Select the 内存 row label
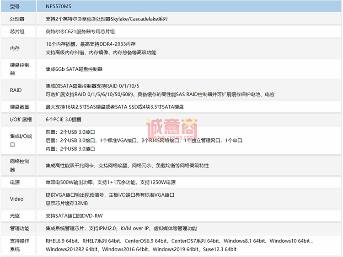The width and height of the screenshot is (343, 257). (x=15, y=48)
